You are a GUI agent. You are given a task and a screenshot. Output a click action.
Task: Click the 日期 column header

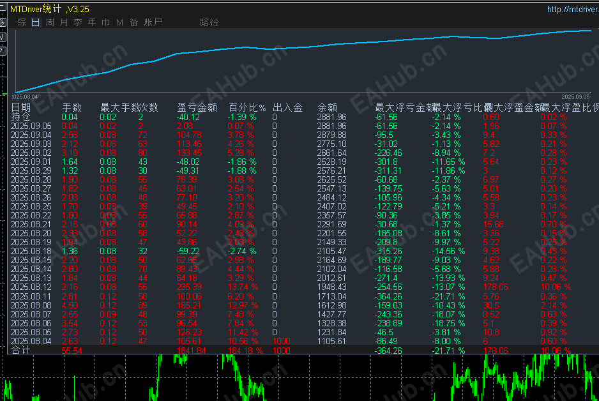click(x=20, y=107)
